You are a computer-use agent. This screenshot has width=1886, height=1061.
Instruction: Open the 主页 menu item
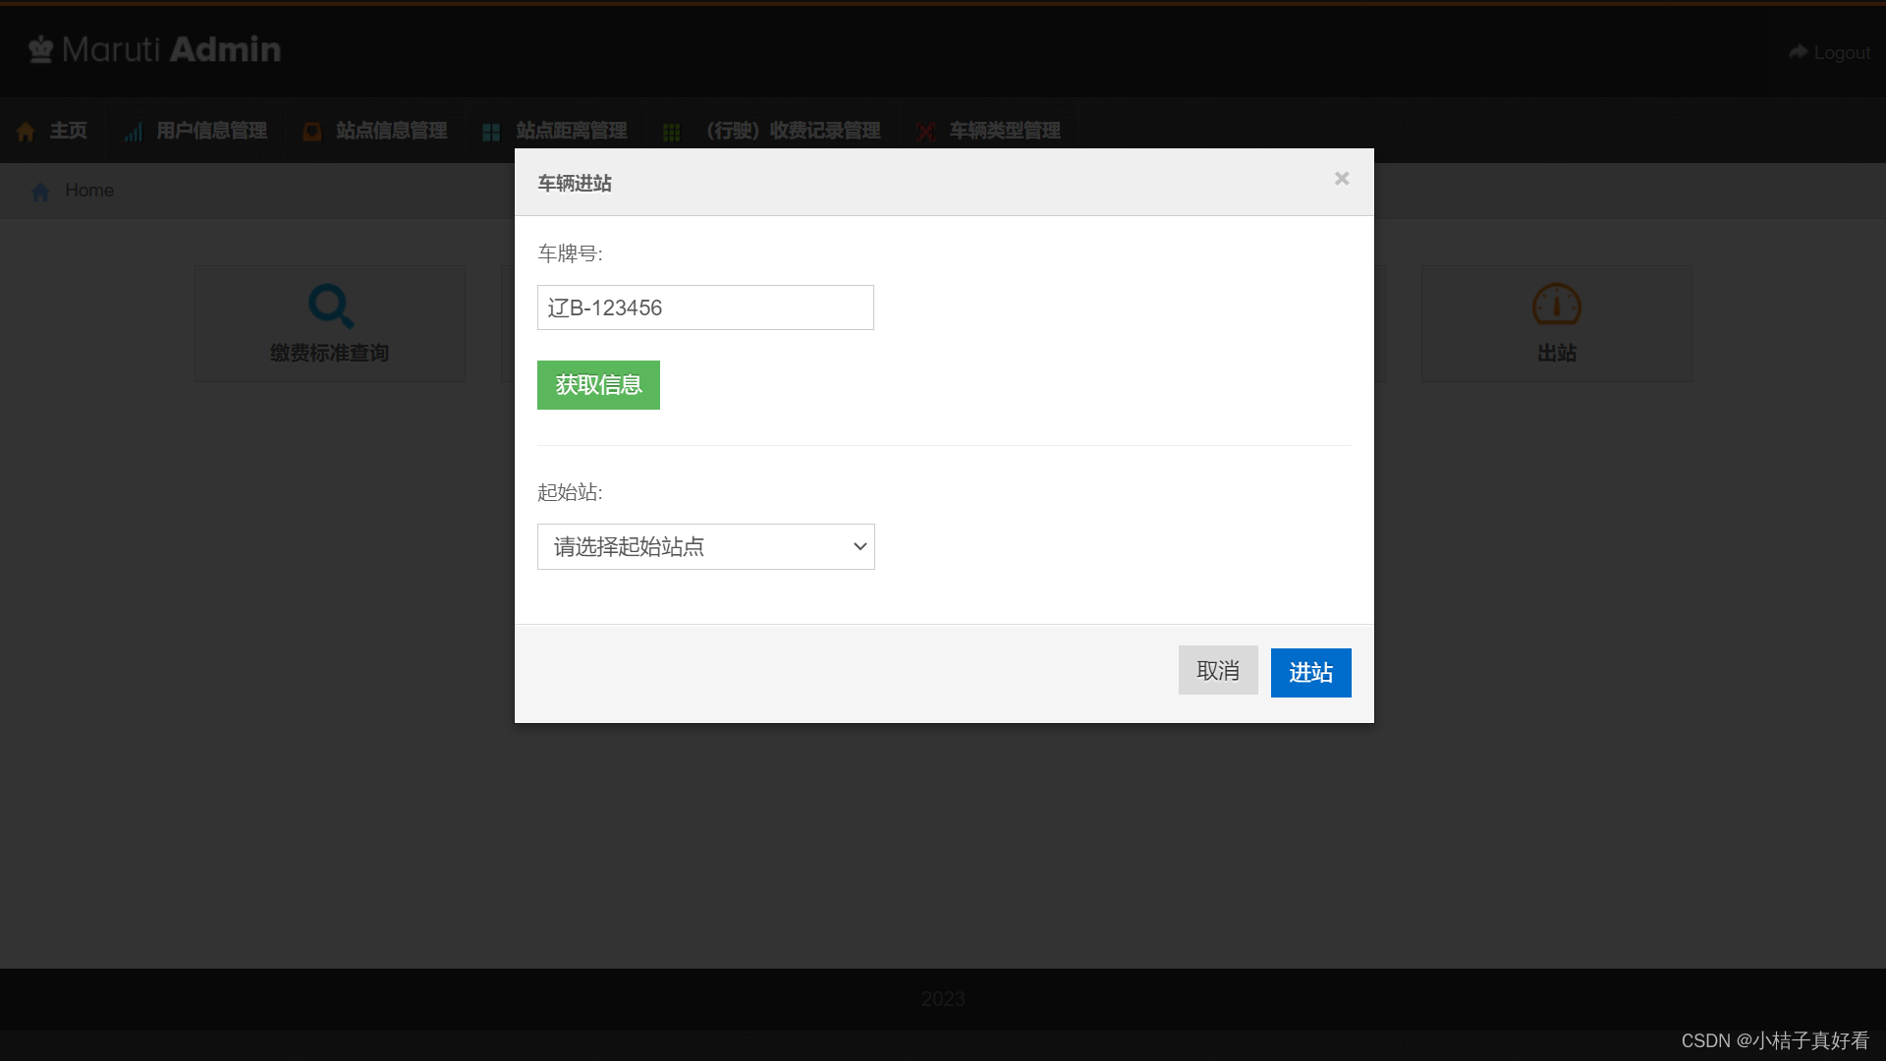click(53, 131)
